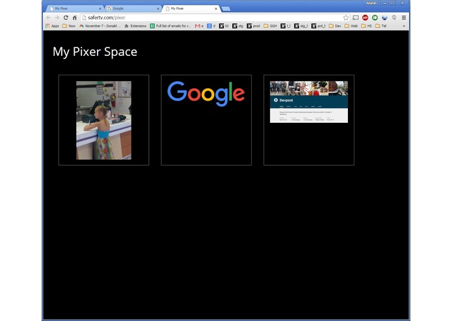The image size is (452, 321).
Task: Open the Gmail 'e' bookmark
Action: pyautogui.click(x=199, y=26)
